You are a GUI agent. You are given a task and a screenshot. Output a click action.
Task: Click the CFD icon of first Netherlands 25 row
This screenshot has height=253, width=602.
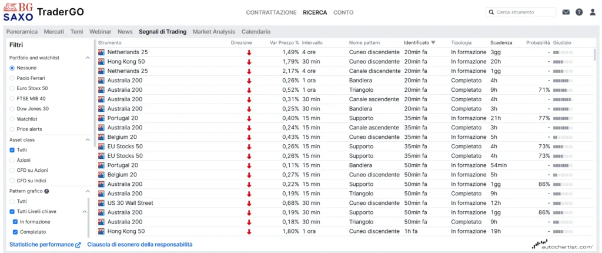[x=101, y=52]
